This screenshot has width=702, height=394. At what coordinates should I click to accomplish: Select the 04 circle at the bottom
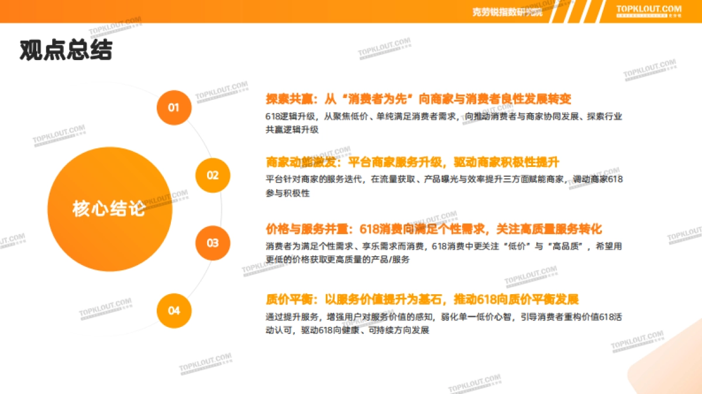(x=173, y=311)
